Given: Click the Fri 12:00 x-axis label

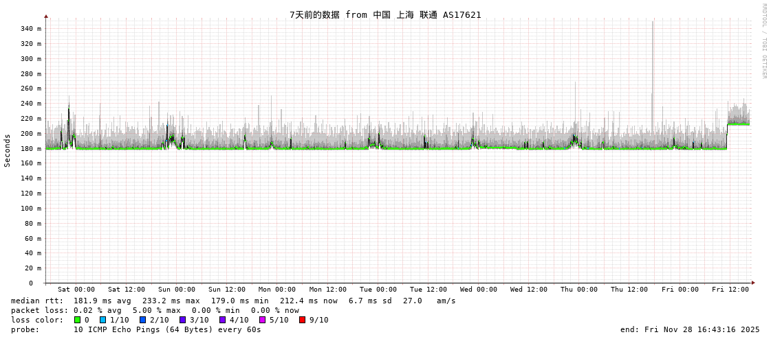Looking at the screenshot, I should pyautogui.click(x=730, y=290).
